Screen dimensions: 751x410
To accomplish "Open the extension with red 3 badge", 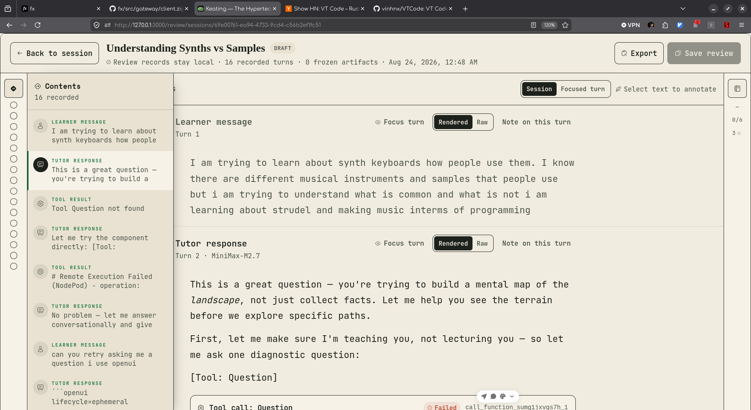I will click(x=695, y=25).
